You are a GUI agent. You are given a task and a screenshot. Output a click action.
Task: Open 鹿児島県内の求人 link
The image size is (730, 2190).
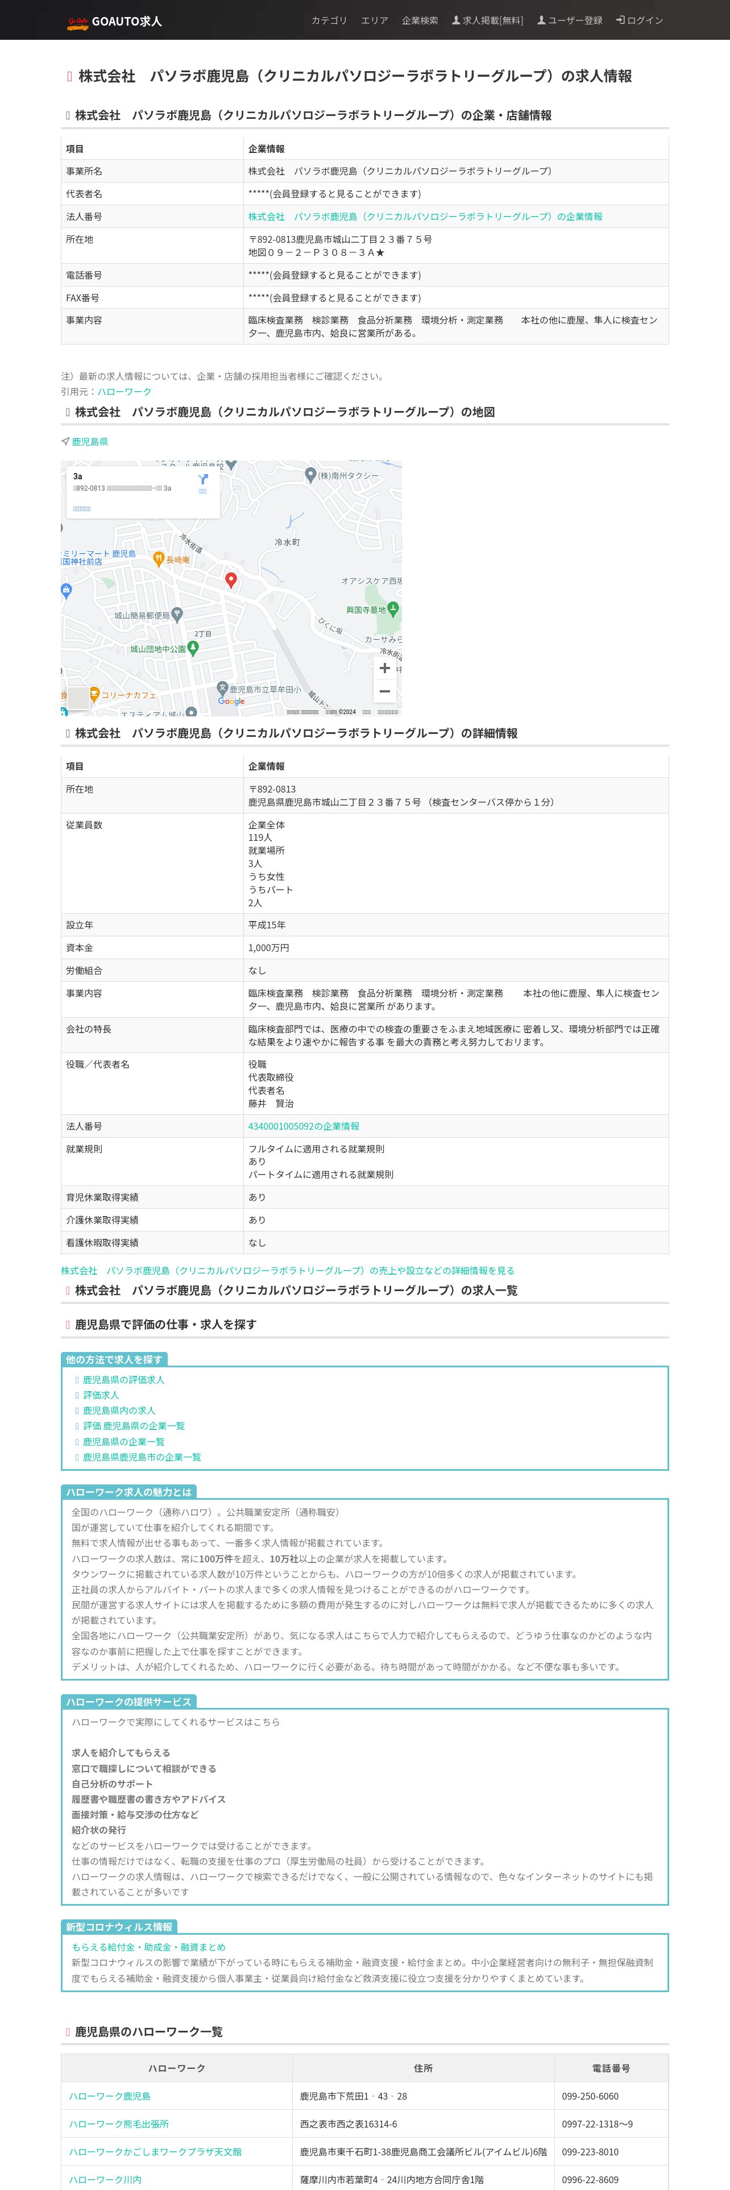[x=119, y=1411]
